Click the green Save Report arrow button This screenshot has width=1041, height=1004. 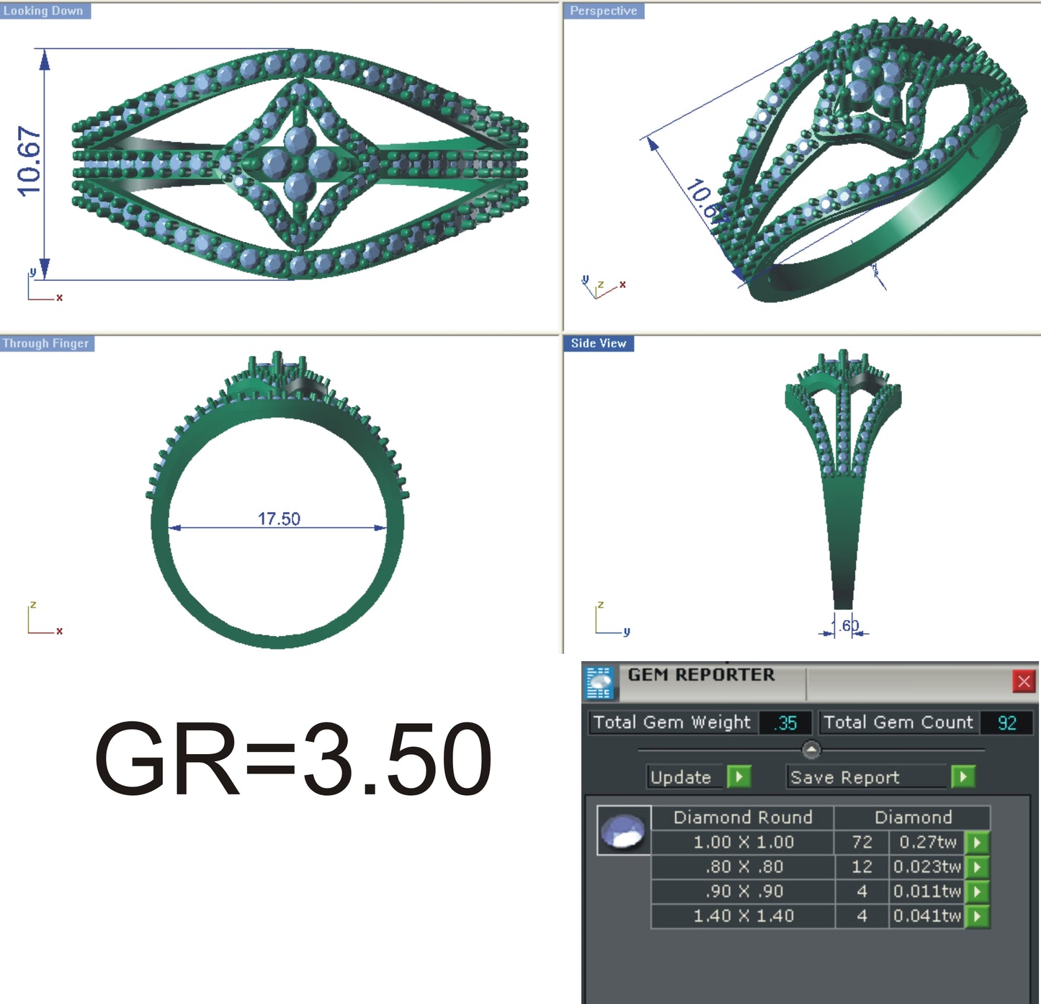coord(963,776)
